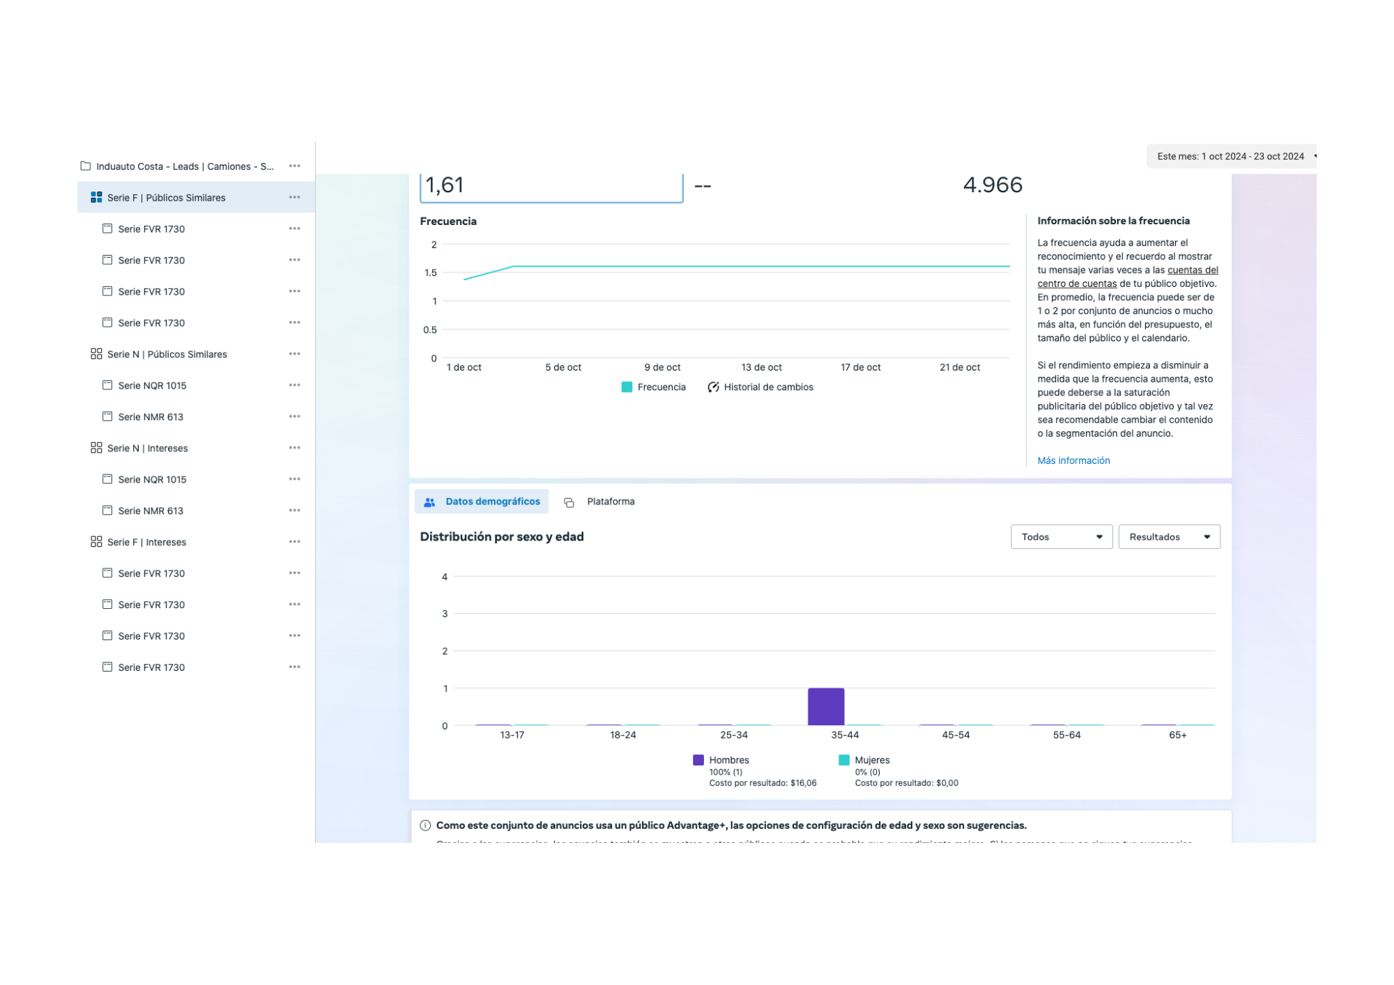Image resolution: width=1394 pixels, height=985 pixels.
Task: Open the date range selector Este mes
Action: pyautogui.click(x=1231, y=157)
